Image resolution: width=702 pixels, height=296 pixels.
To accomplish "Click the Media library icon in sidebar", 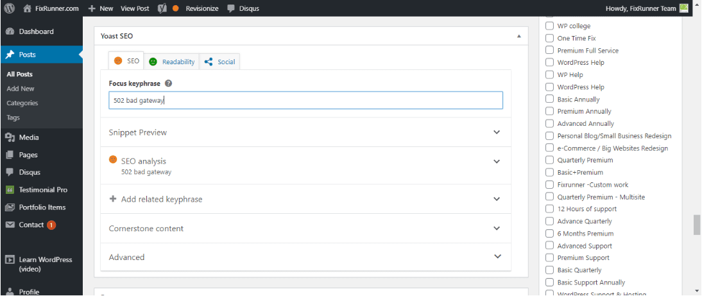I will [10, 137].
